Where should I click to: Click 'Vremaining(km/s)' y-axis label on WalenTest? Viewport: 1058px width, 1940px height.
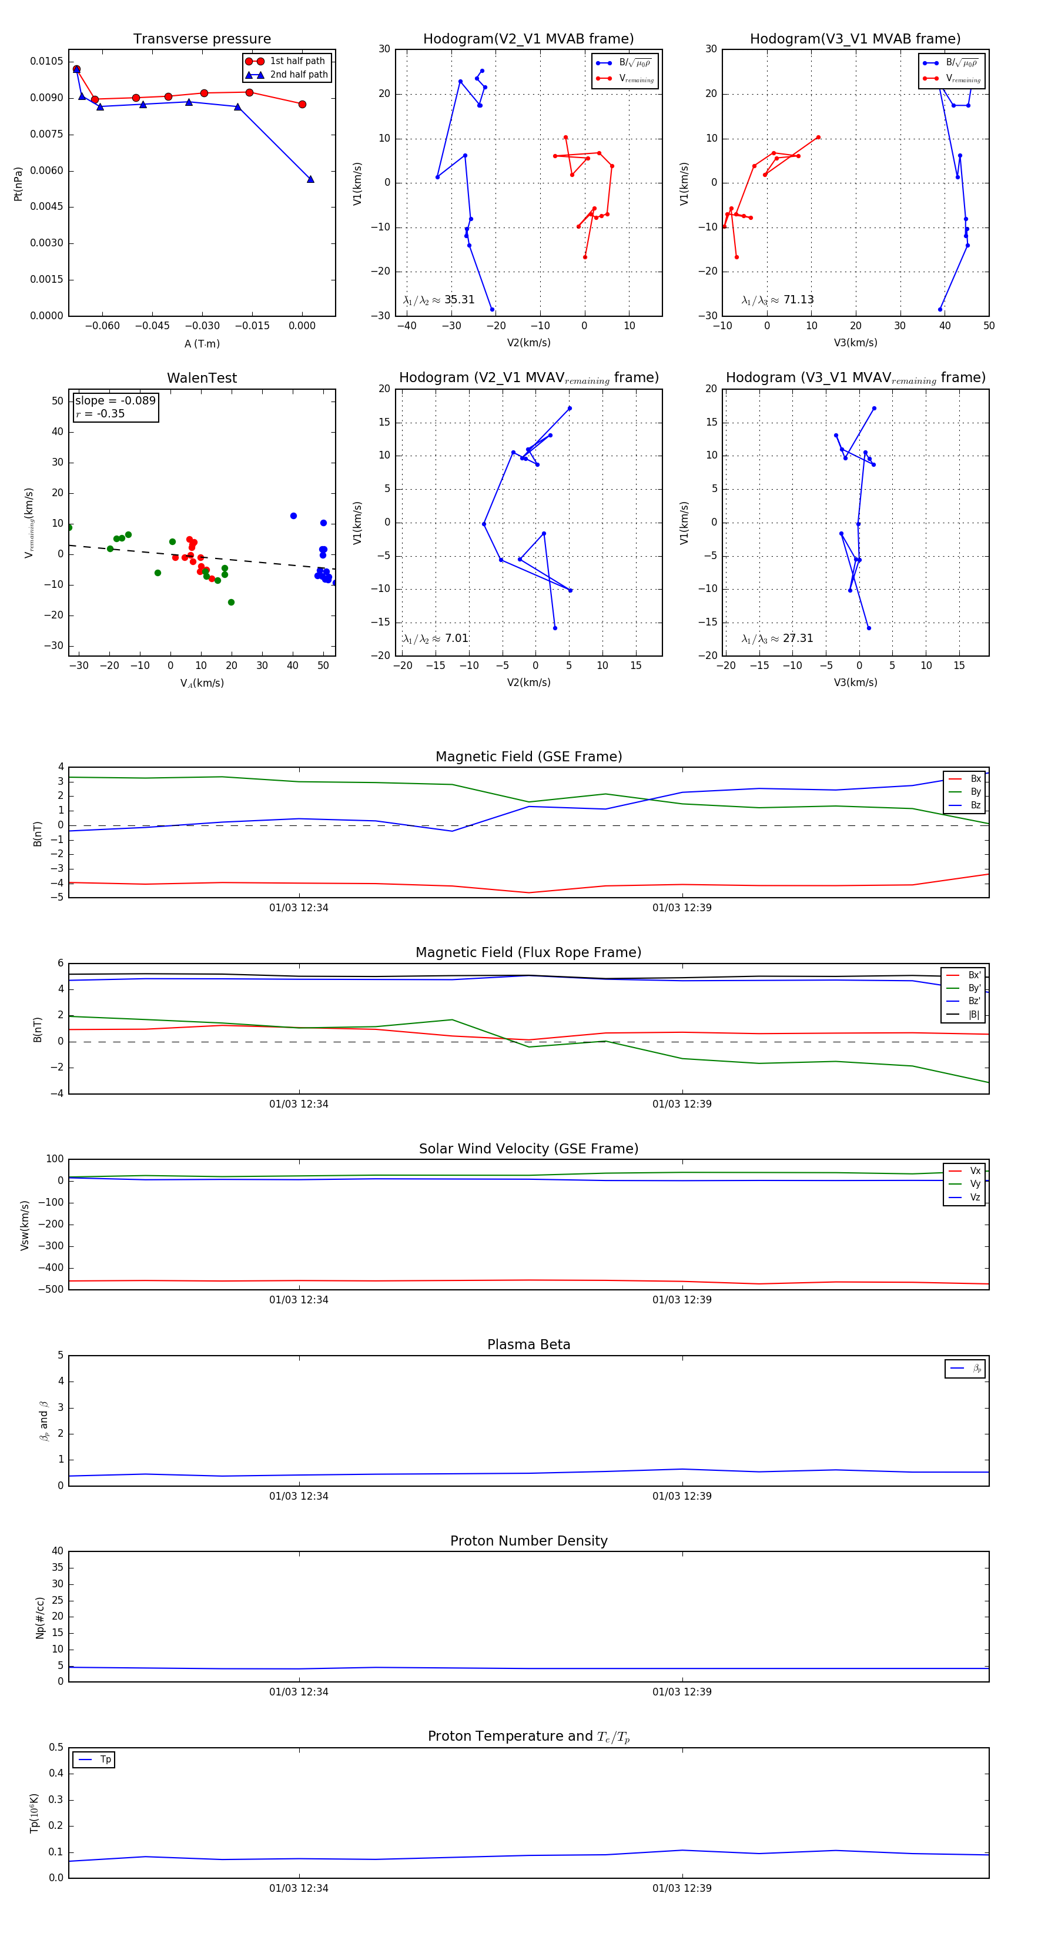pos(29,523)
